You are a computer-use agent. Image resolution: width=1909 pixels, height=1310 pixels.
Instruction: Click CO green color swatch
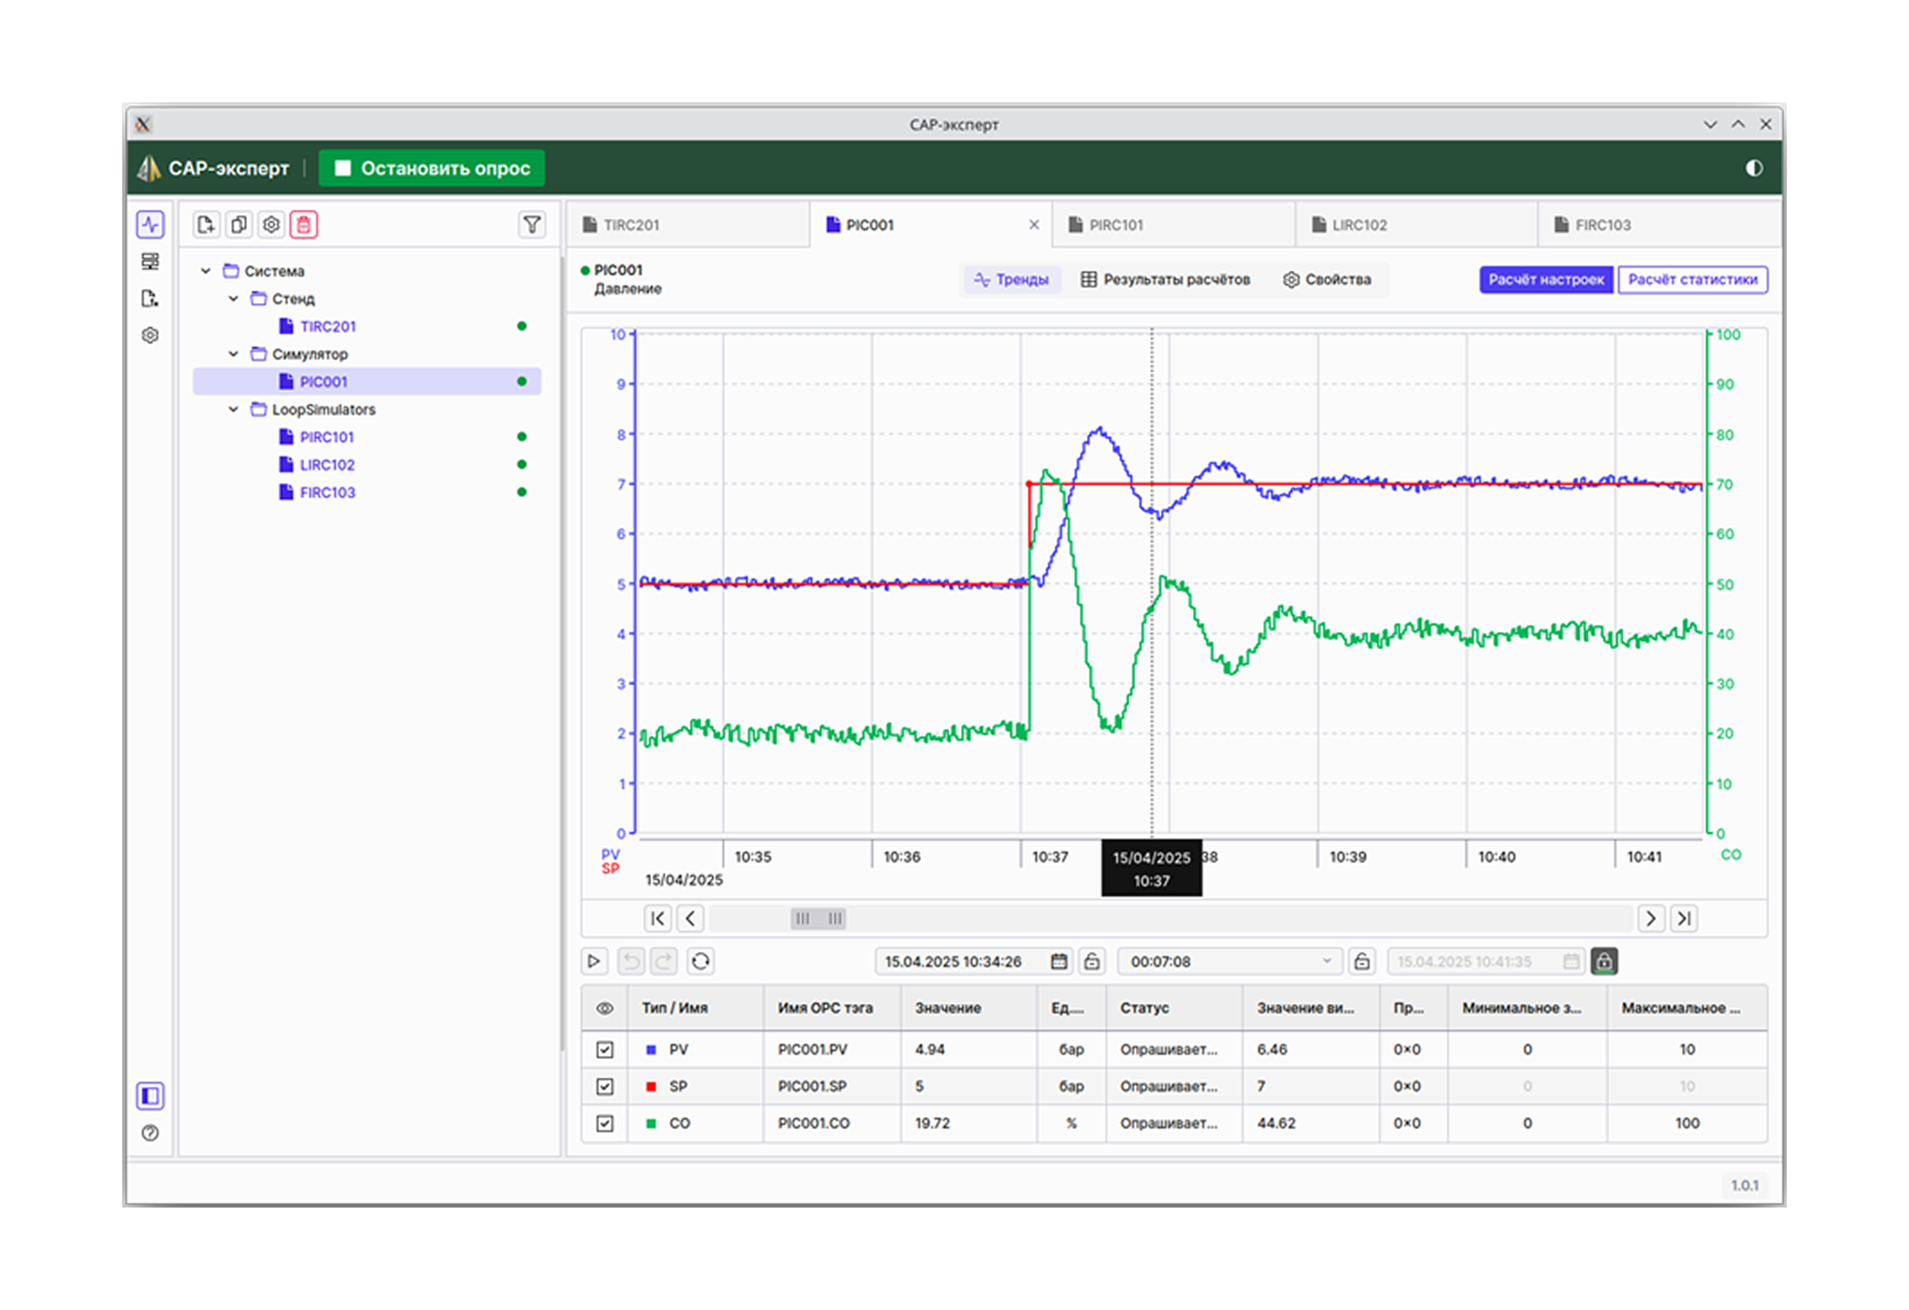pyautogui.click(x=652, y=1124)
